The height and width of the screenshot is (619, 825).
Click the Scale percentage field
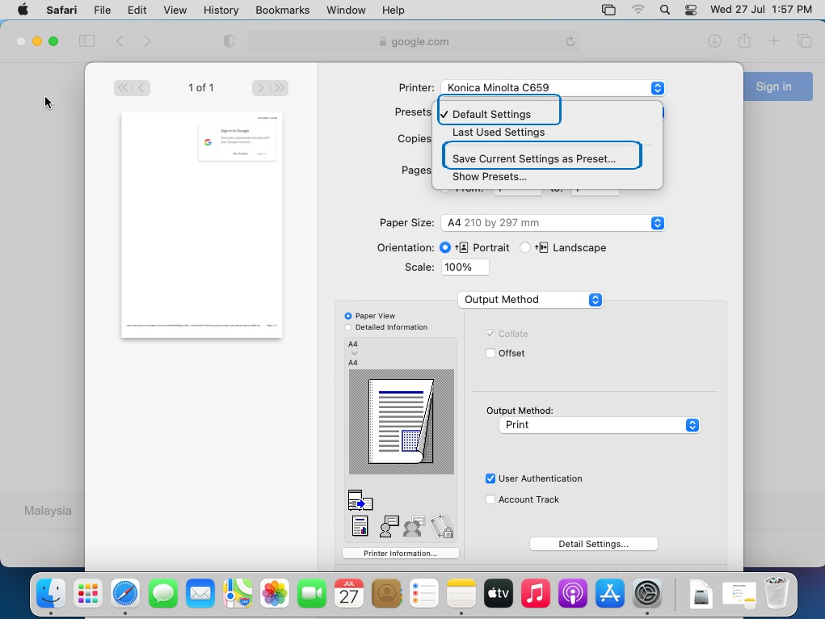465,267
